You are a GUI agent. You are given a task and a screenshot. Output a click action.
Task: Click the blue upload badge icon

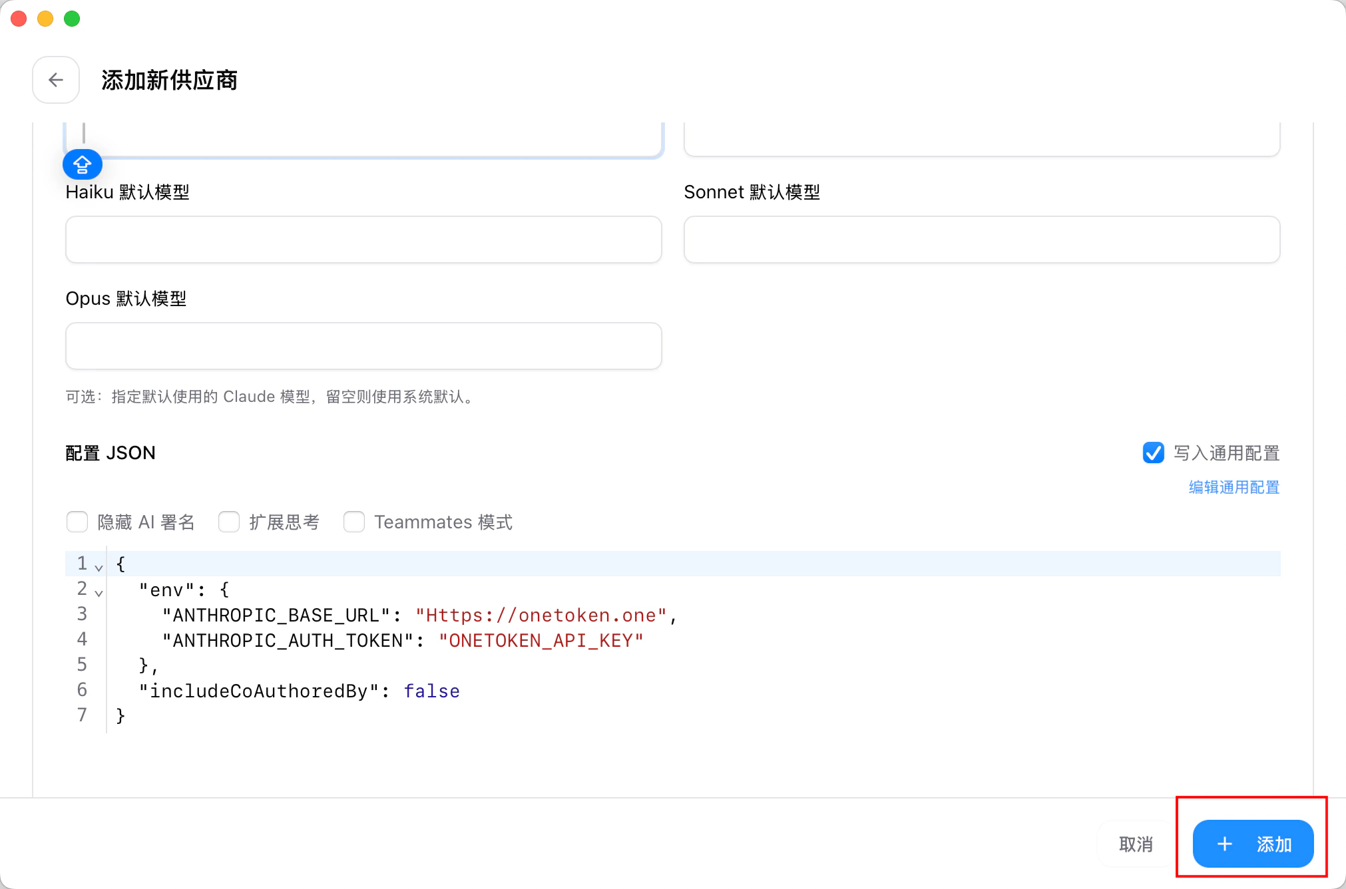coord(83,164)
